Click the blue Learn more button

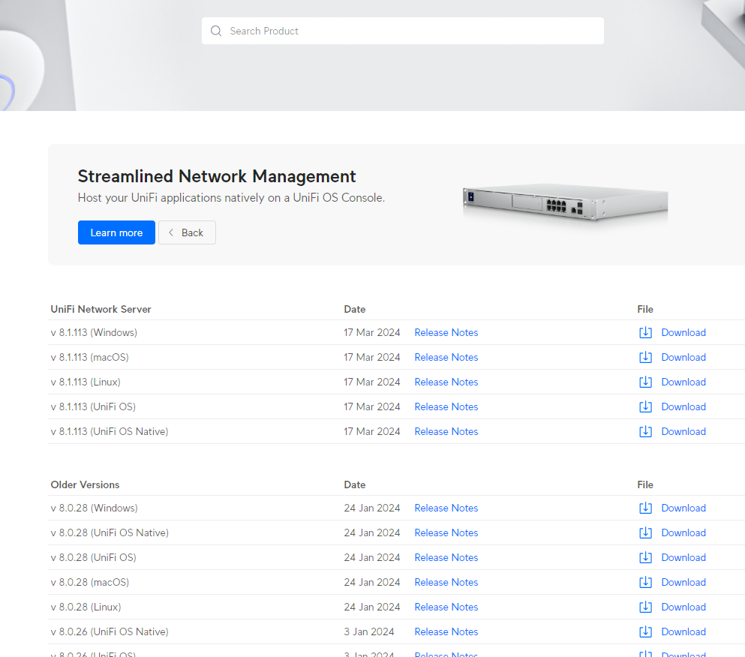click(x=116, y=232)
